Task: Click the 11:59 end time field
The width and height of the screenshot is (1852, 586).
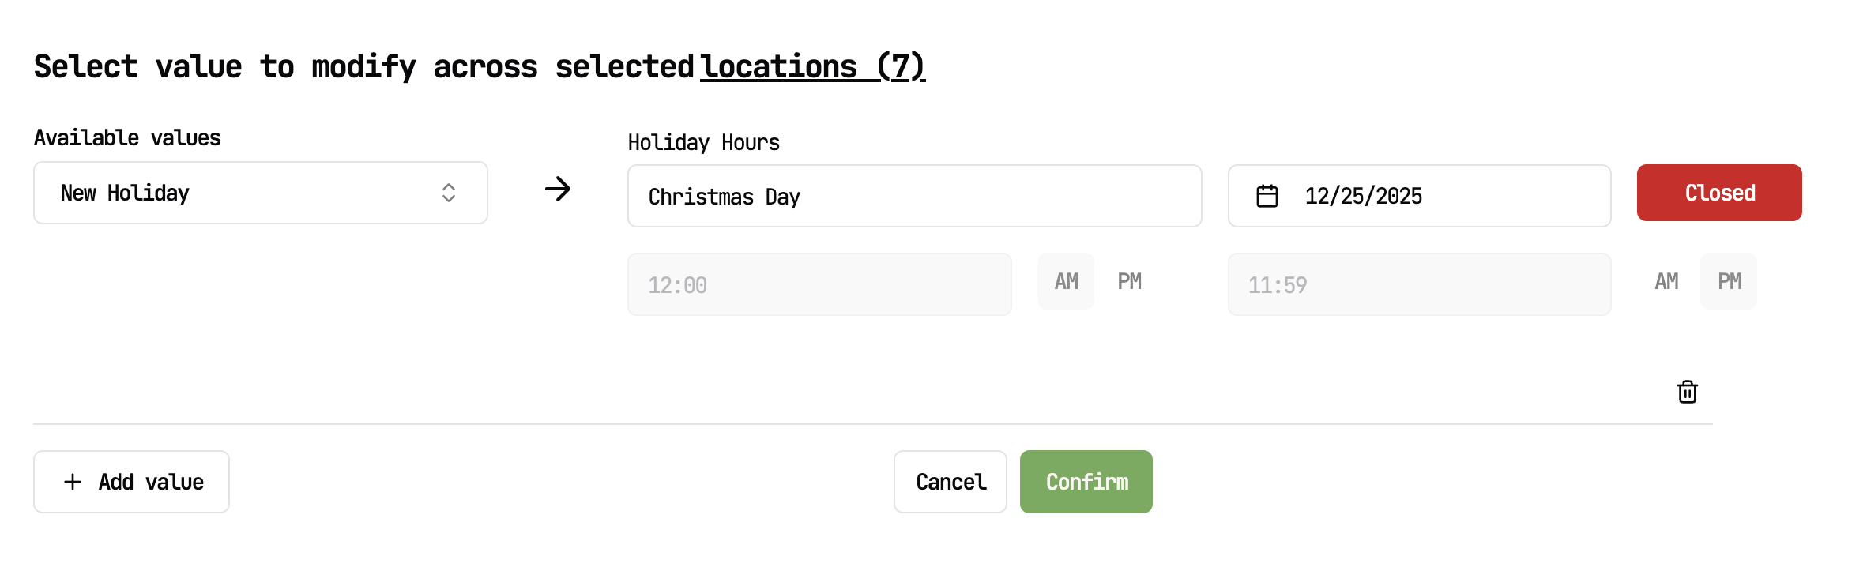Action: coord(1419,284)
